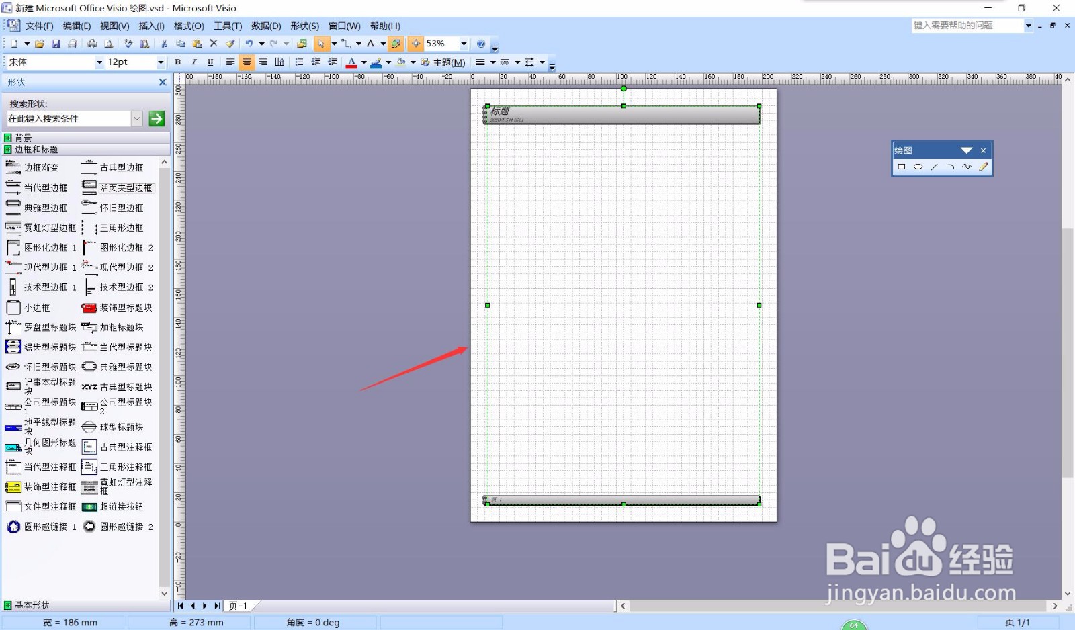Viewport: 1075px width, 630px height.
Task: Toggle center text alignment
Action: [x=247, y=62]
